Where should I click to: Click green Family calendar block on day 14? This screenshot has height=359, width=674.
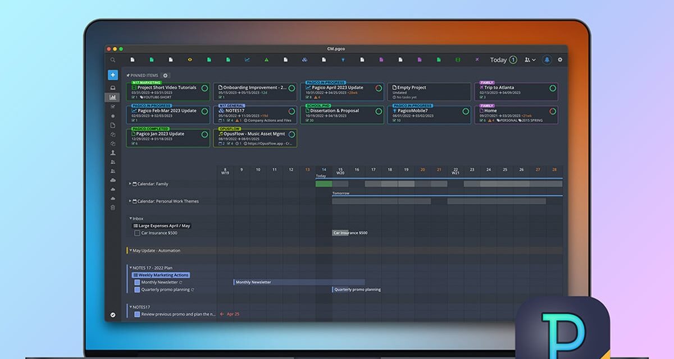(324, 184)
